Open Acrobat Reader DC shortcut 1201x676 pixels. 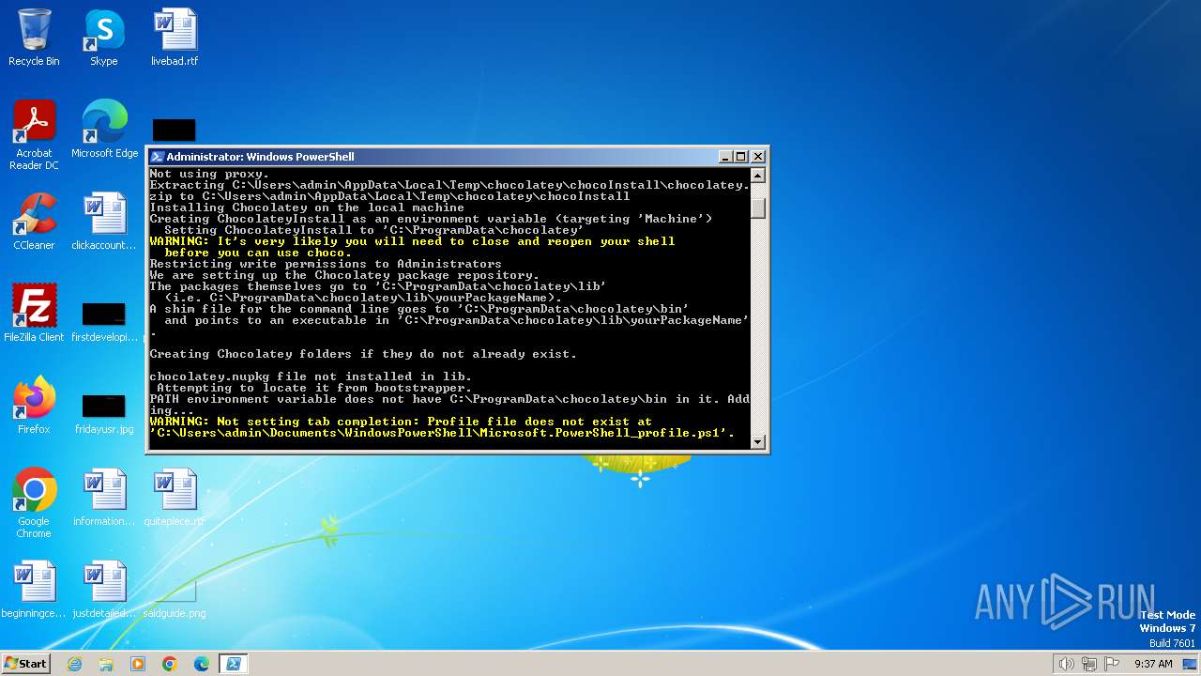pyautogui.click(x=34, y=135)
